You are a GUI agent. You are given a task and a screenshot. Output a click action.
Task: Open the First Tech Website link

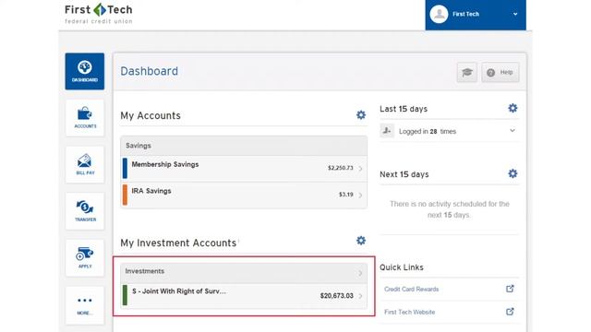pos(409,312)
